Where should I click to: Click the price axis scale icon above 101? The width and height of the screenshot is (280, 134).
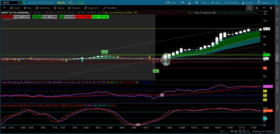265,13
